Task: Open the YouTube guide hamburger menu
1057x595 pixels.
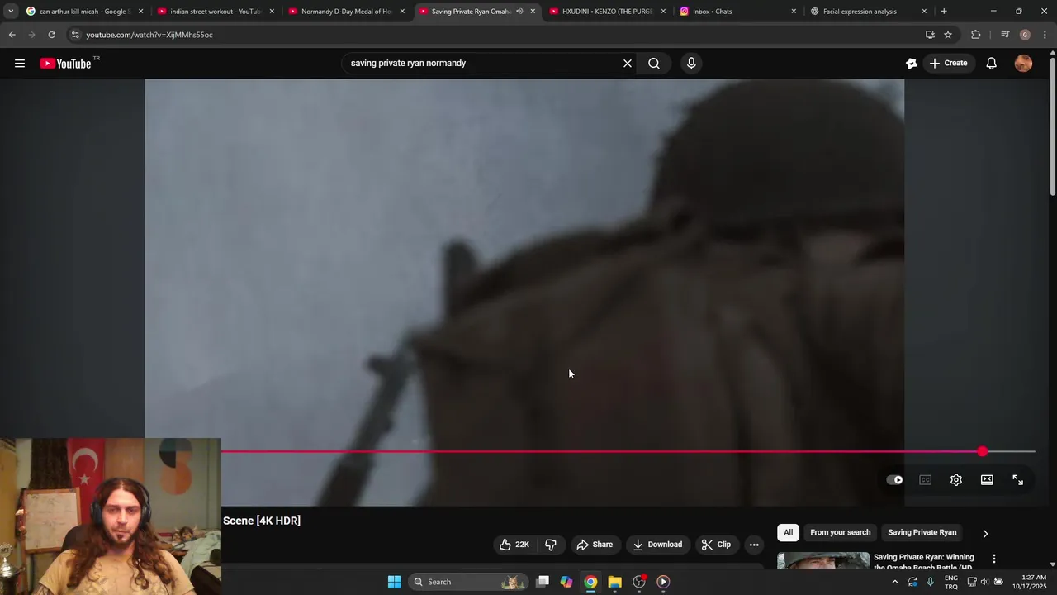Action: [x=20, y=64]
